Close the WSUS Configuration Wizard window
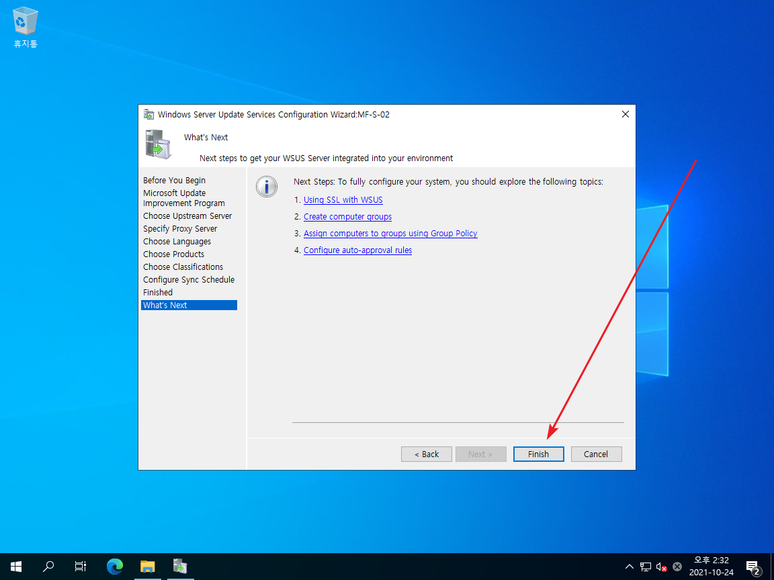This screenshot has width=774, height=580. 625,114
